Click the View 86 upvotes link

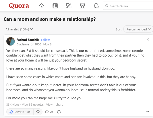33,105
